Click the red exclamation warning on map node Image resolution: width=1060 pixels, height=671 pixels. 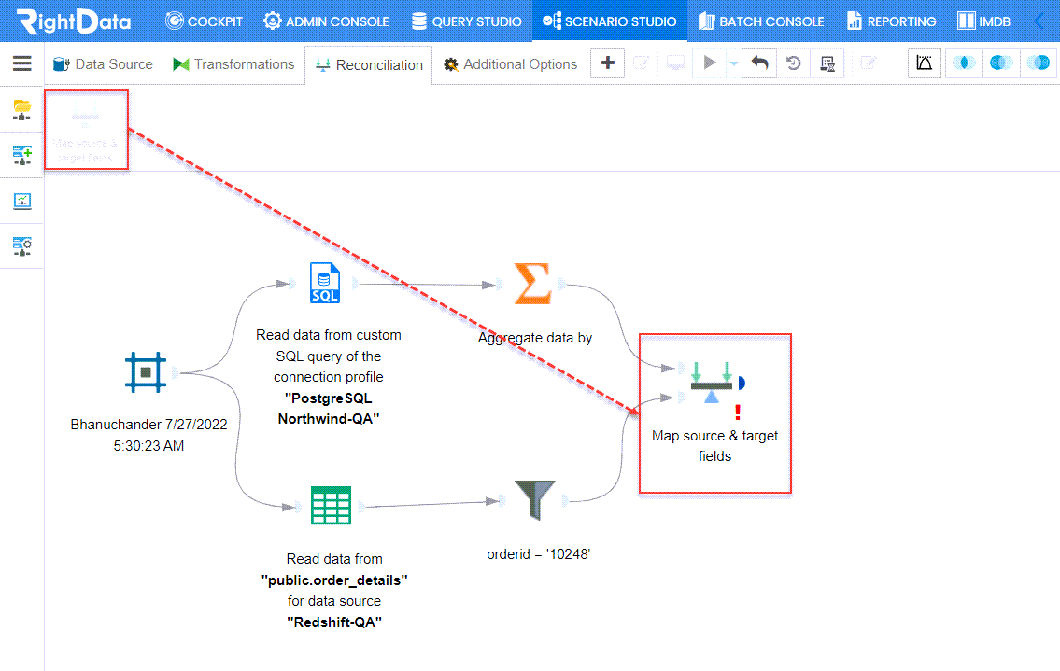(738, 412)
